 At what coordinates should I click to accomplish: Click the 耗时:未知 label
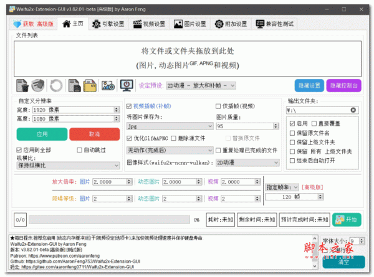click(x=221, y=220)
